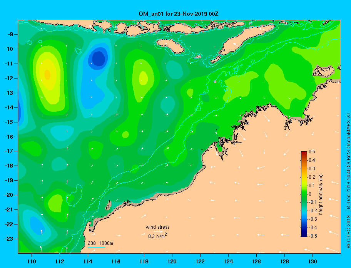
Task: Click the 0.1 label on the color scale
Action: pyautogui.click(x=312, y=185)
